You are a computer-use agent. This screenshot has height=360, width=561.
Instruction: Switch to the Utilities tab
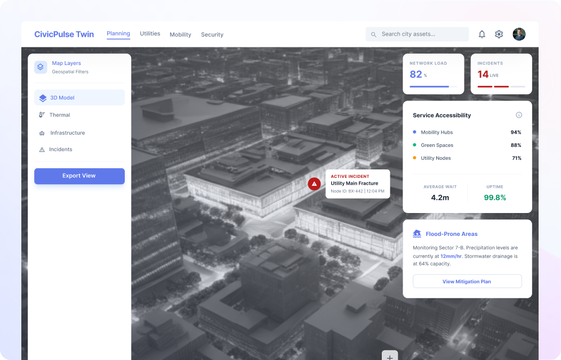coord(150,34)
